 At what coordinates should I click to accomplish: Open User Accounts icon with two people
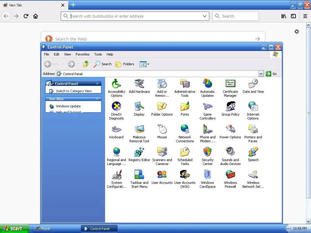tap(162, 177)
